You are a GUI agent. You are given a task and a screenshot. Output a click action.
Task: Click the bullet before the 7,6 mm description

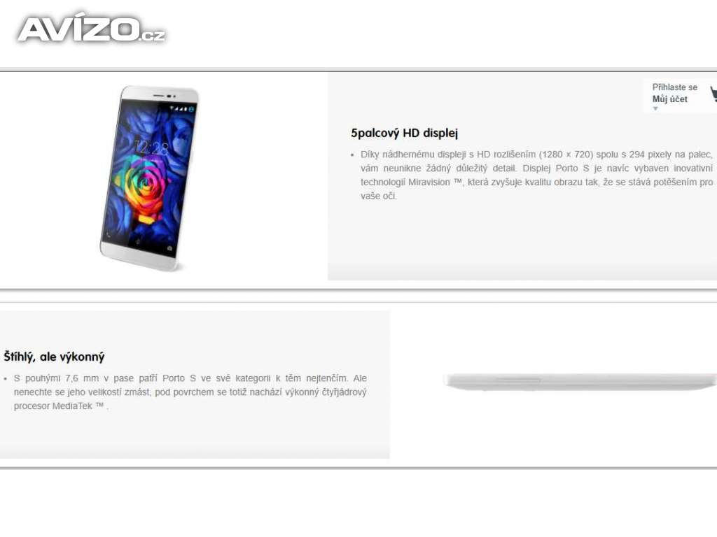[x=5, y=379]
